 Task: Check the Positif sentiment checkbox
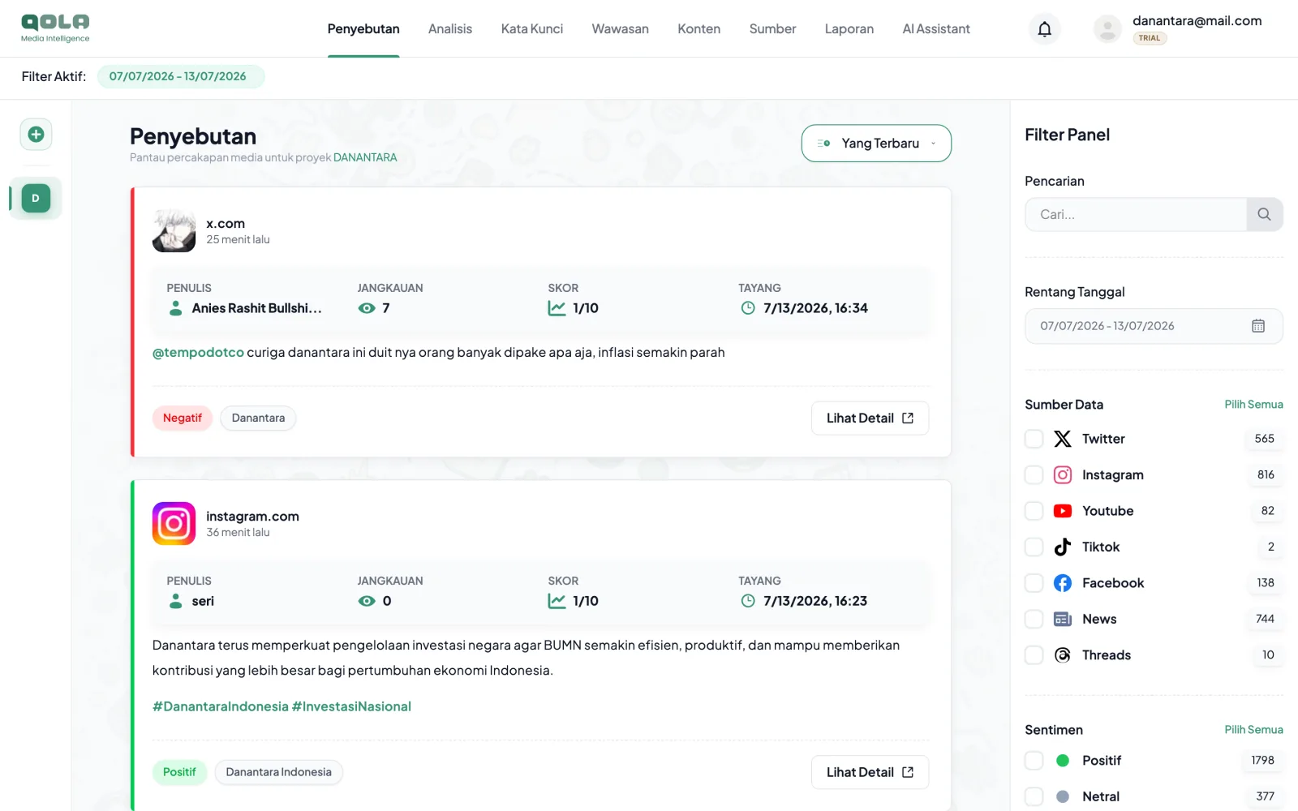1034,761
